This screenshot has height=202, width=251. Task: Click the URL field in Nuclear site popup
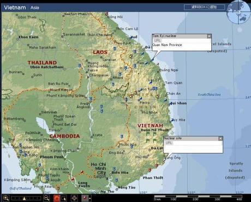193,143
